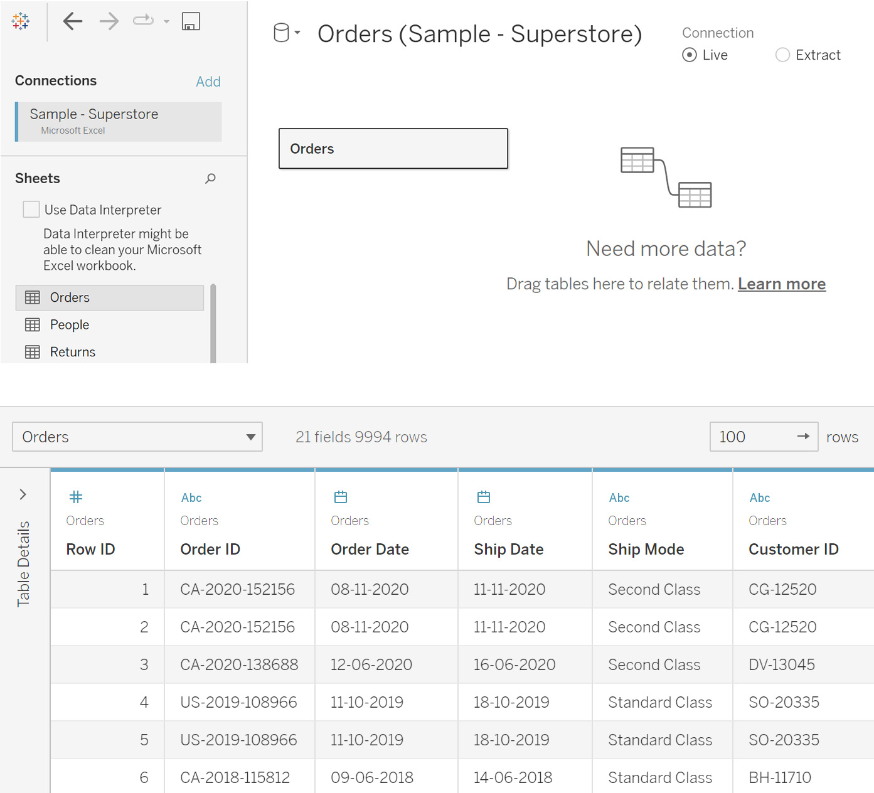Open the dropdown next to redo arrow
The width and height of the screenshot is (874, 793).
[x=166, y=21]
